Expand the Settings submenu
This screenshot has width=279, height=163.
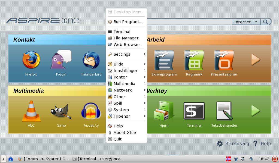tap(126, 54)
